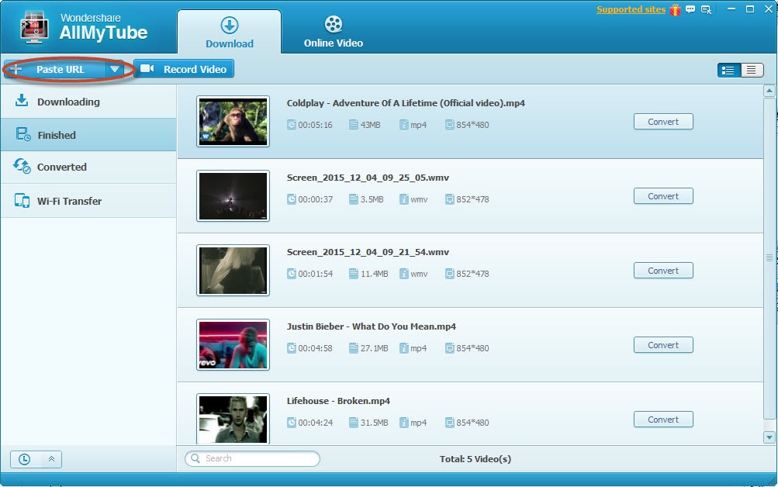Click duration icon beside 00:00:37
The image size is (778, 487).
pyautogui.click(x=291, y=199)
